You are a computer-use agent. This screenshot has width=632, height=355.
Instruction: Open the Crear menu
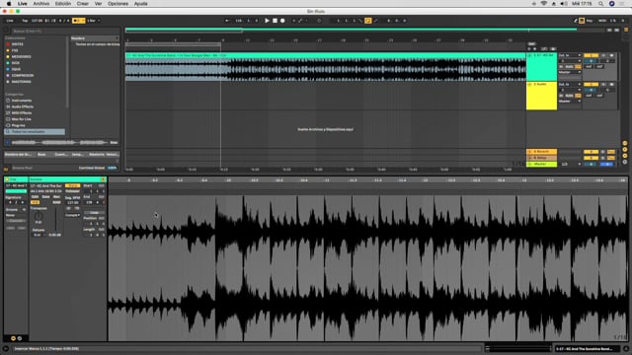(x=83, y=4)
